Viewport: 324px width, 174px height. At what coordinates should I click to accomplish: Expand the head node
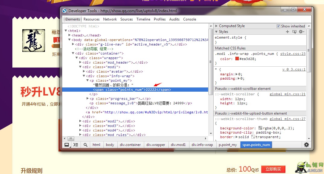click(70, 35)
